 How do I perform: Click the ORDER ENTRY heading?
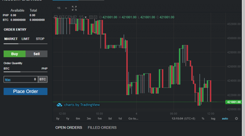[x=15, y=29]
